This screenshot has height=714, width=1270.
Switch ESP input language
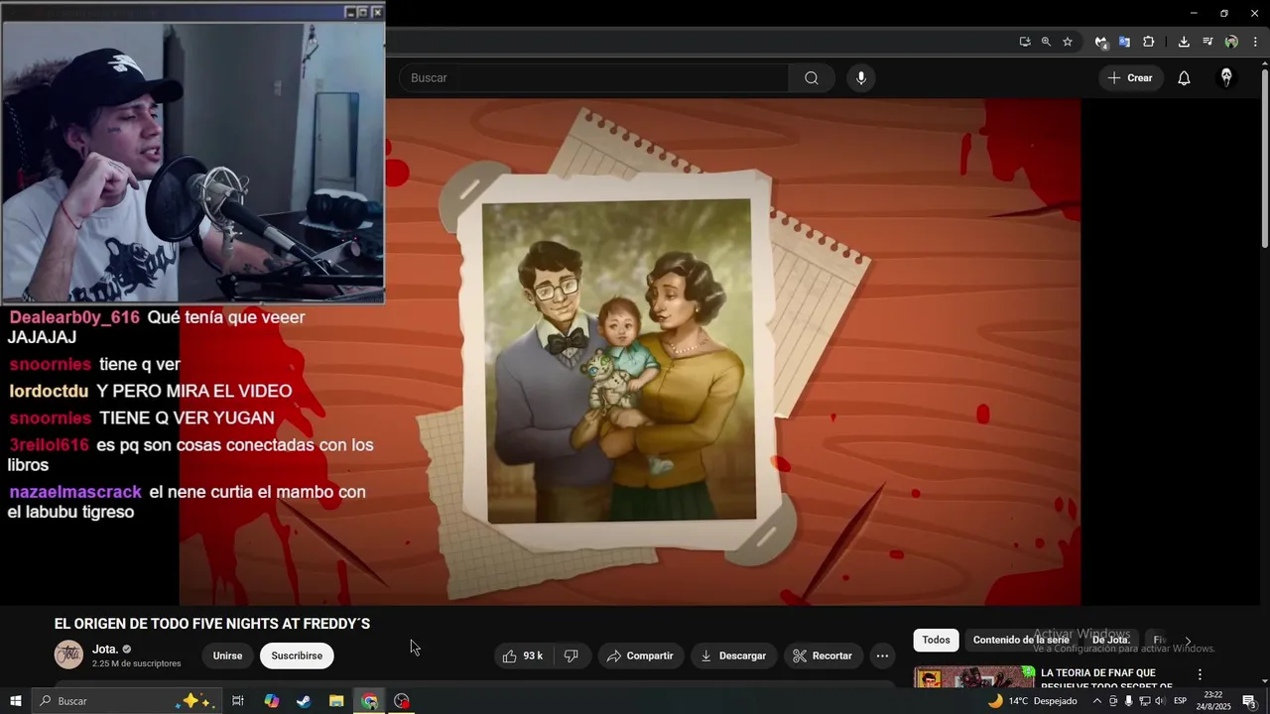click(1181, 701)
